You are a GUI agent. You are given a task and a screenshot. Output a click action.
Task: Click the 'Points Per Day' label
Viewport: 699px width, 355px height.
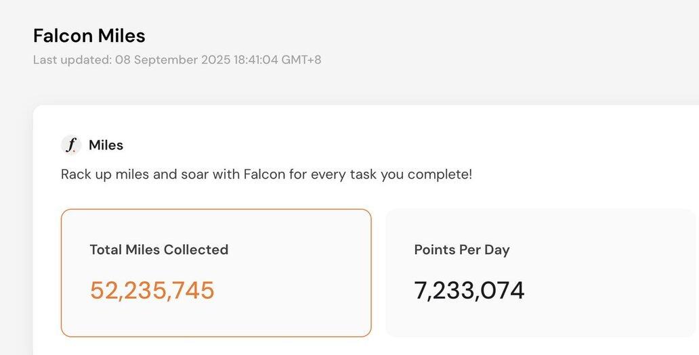click(462, 250)
